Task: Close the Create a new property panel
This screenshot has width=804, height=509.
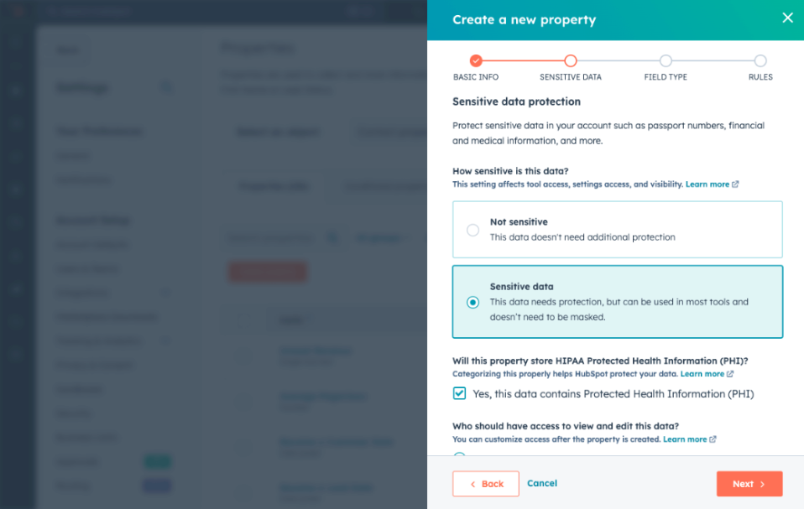Action: [786, 18]
